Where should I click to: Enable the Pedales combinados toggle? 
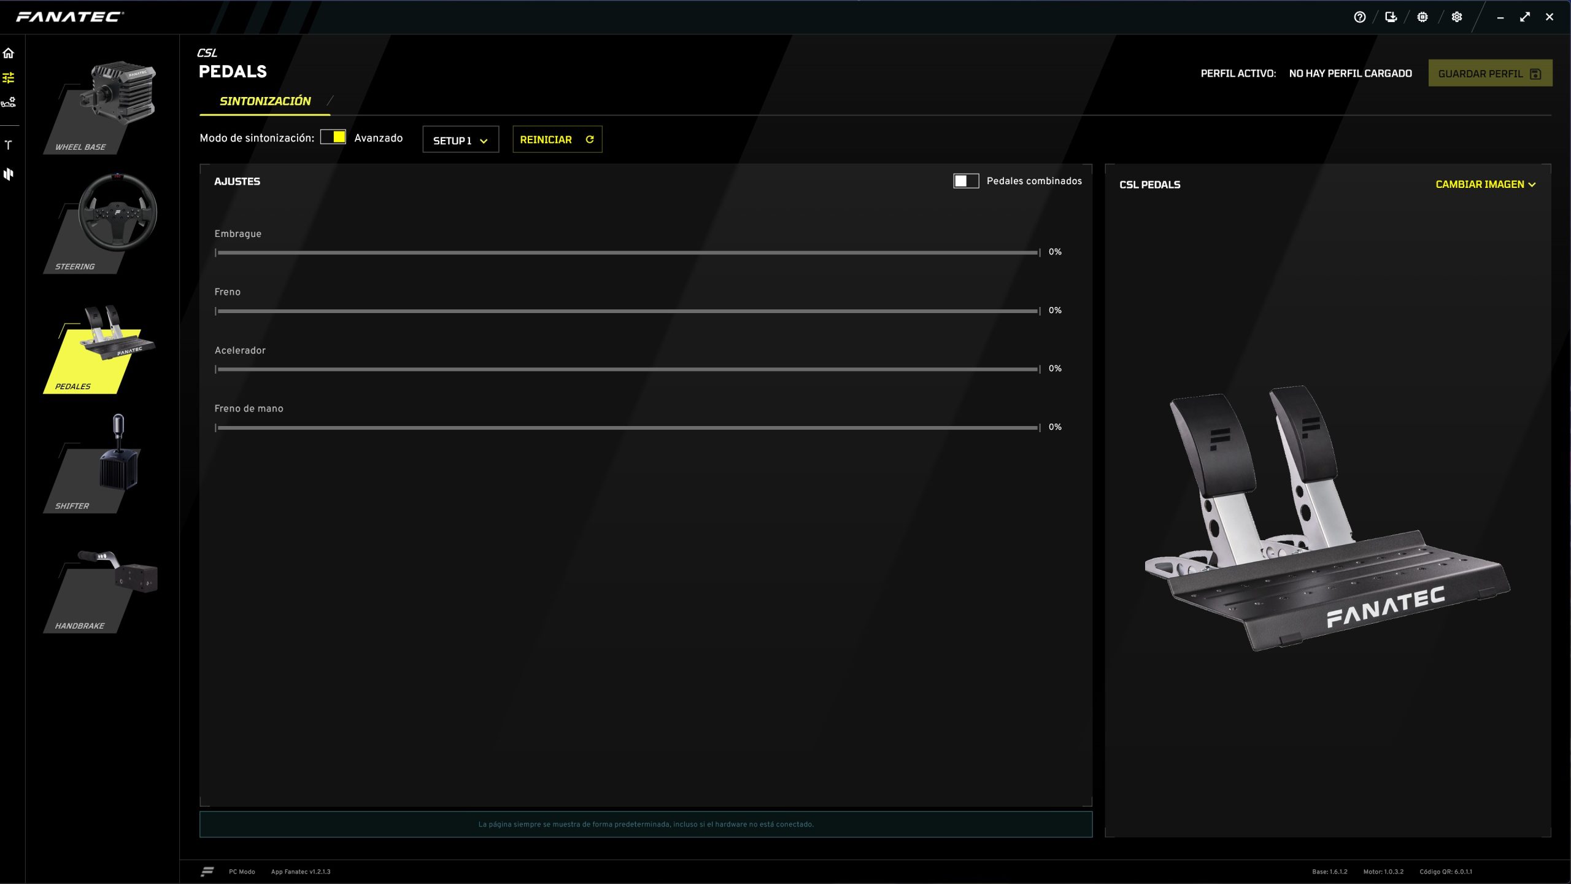pyautogui.click(x=965, y=180)
